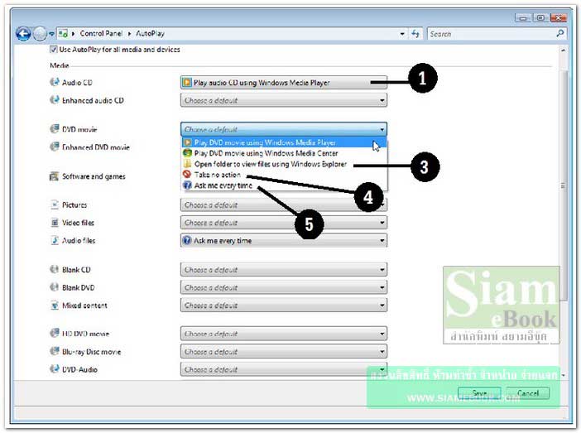
Task: Click the HD DVD movie icon
Action: tap(55, 333)
